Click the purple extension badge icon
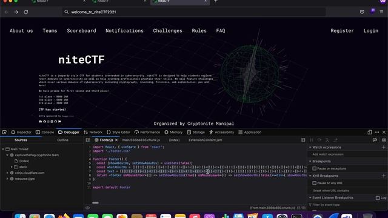Screen dimensions: 388x218 372,12
